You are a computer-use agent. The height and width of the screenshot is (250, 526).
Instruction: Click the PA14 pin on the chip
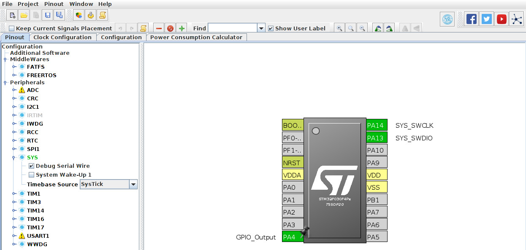point(377,125)
